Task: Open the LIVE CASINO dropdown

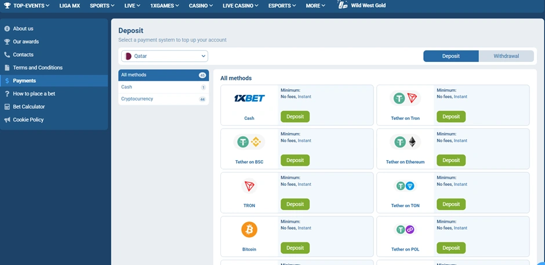Action: coord(241,6)
